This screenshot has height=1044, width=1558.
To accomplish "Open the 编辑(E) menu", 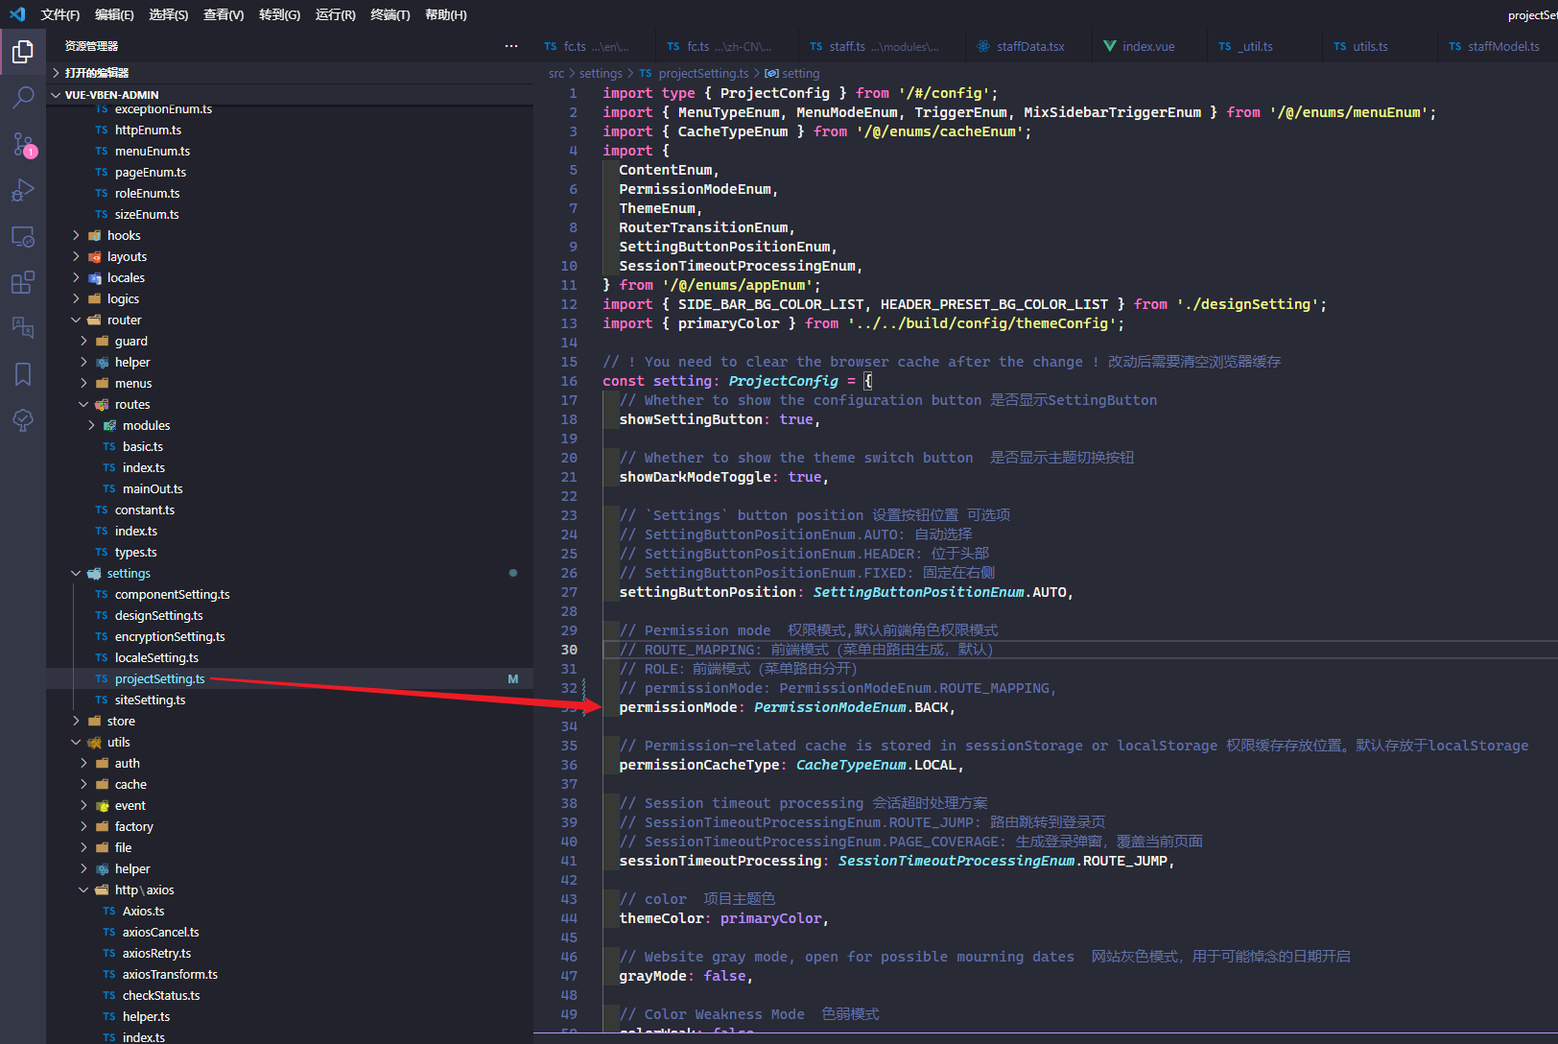I will click(x=114, y=14).
